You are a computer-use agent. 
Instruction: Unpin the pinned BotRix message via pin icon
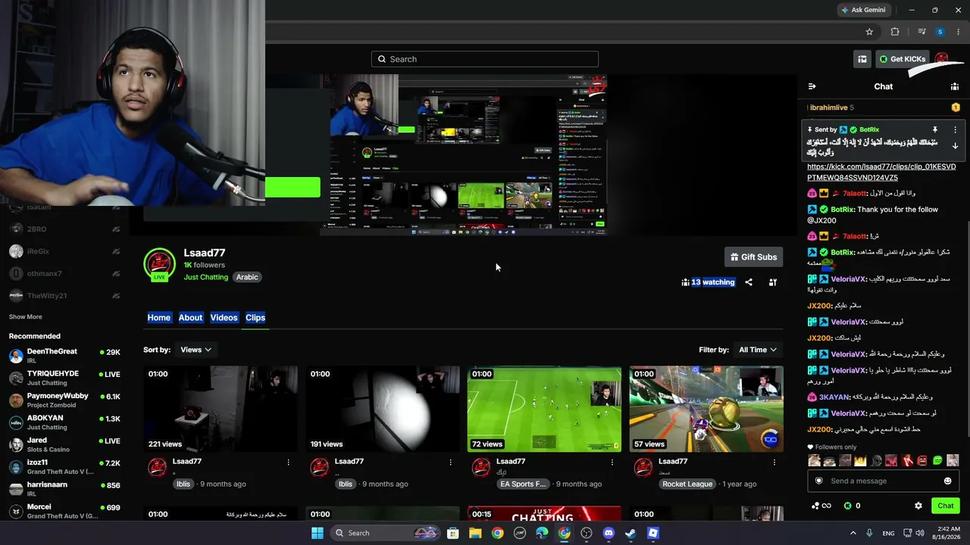point(935,130)
